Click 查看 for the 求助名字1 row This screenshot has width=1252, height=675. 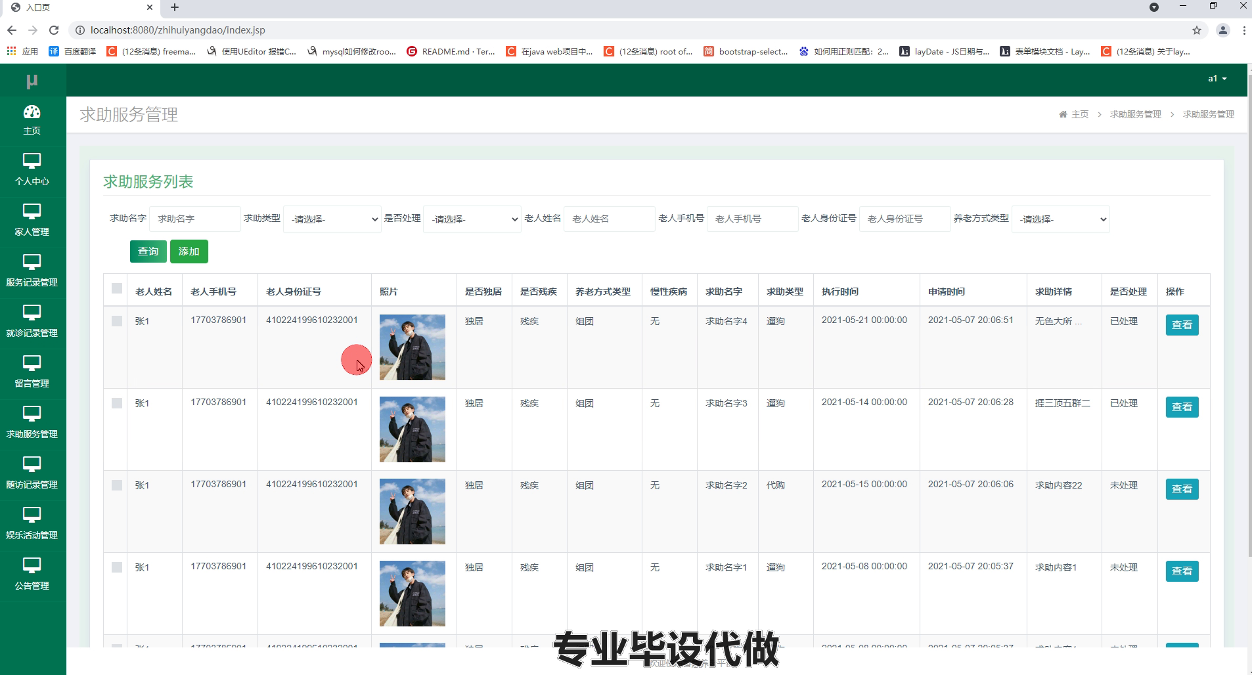(x=1182, y=571)
